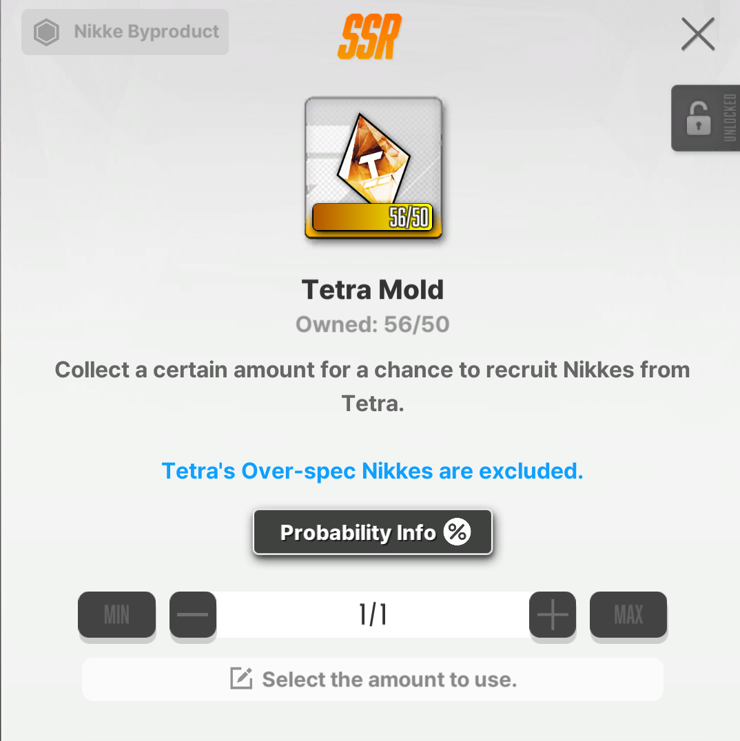Set quantity to MAX

(628, 614)
